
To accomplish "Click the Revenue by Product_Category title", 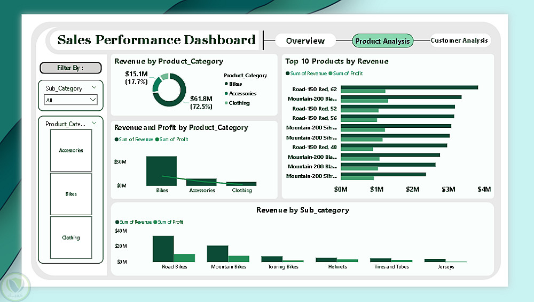I will [x=169, y=61].
